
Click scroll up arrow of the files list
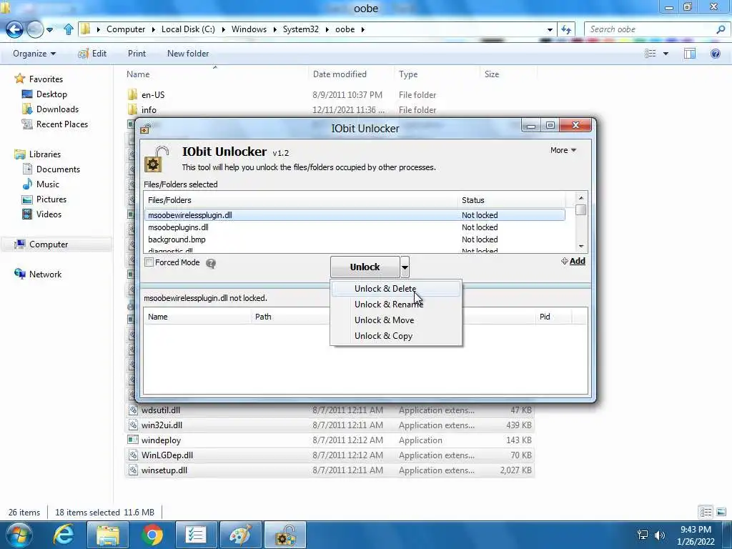click(x=580, y=197)
